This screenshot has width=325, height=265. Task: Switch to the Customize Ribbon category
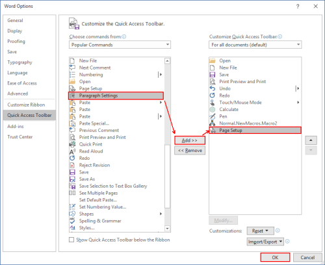[x=26, y=105]
